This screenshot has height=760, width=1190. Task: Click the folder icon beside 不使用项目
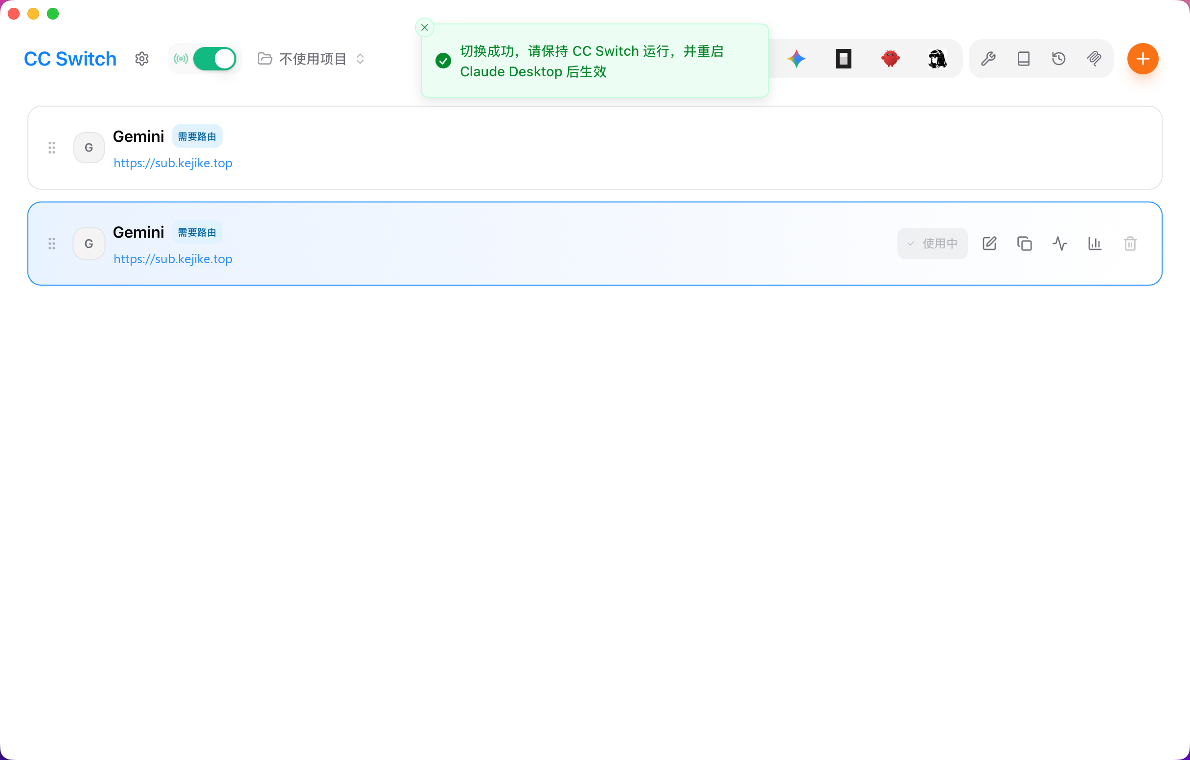(x=265, y=59)
